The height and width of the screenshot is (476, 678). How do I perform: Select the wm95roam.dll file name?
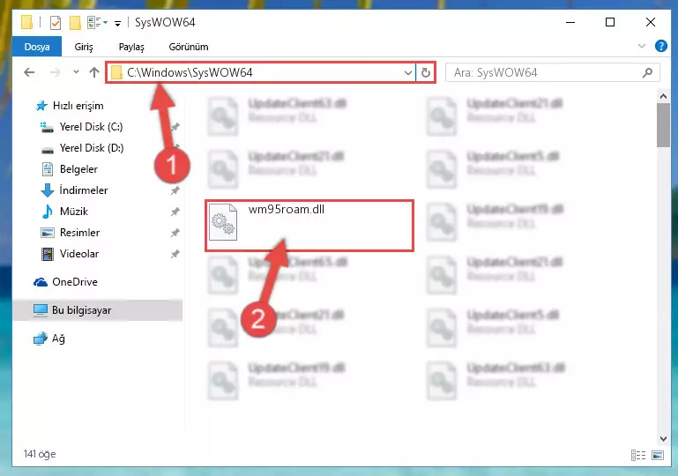coord(287,209)
